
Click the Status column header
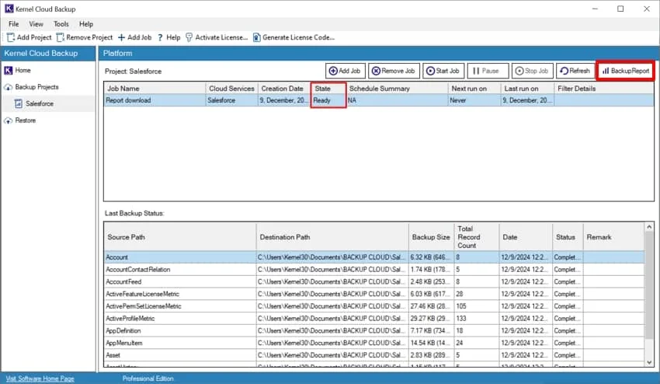(568, 237)
